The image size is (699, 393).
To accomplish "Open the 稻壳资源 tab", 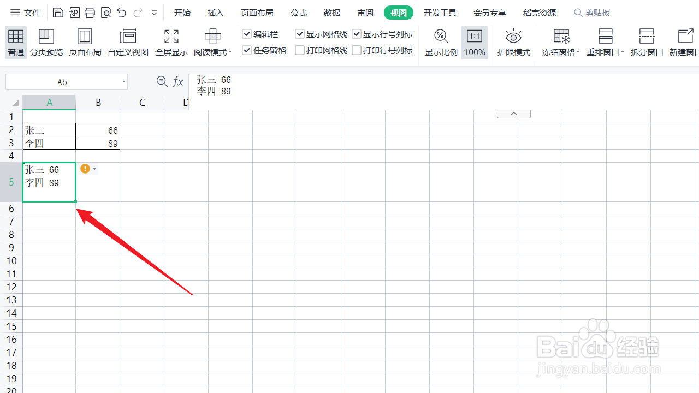I will [540, 13].
